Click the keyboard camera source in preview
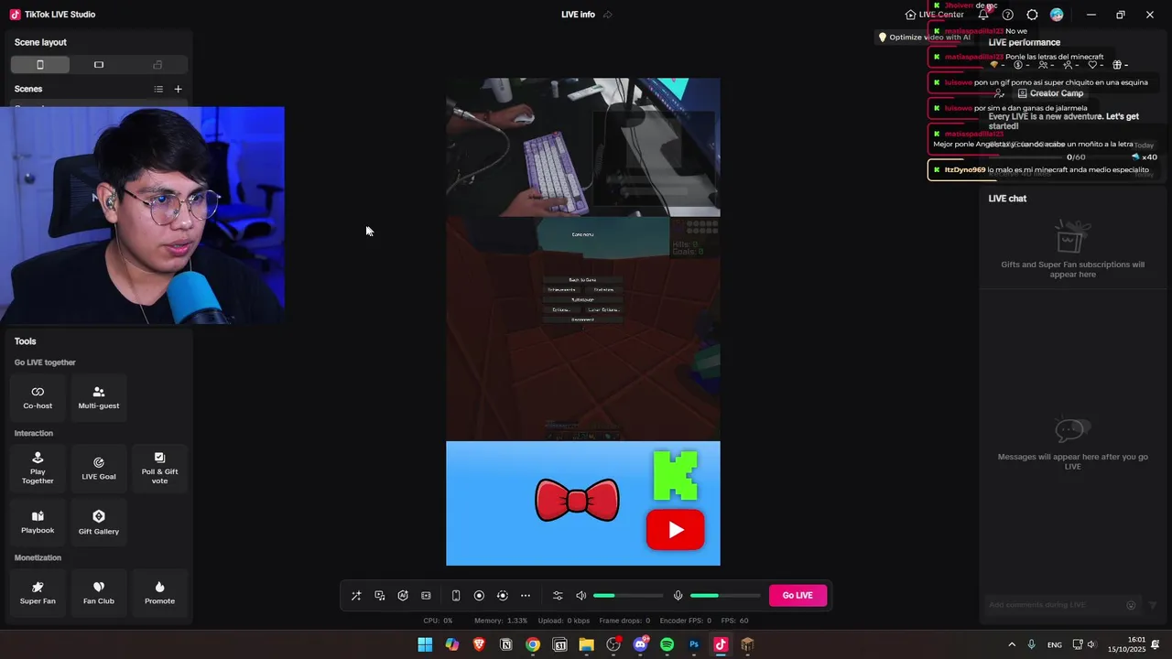The height and width of the screenshot is (659, 1172). (583, 147)
